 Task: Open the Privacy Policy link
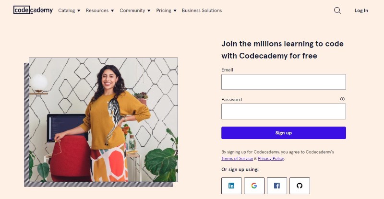[x=271, y=158]
